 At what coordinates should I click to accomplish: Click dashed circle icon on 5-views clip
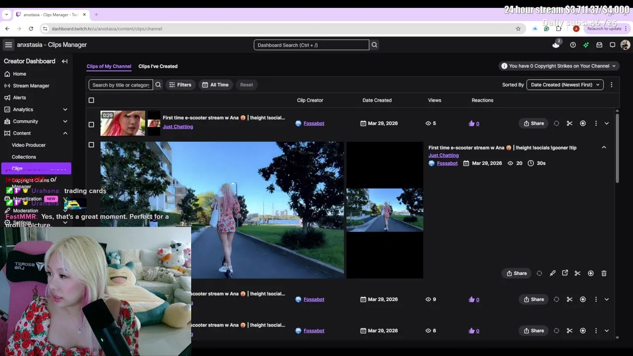[556, 124]
